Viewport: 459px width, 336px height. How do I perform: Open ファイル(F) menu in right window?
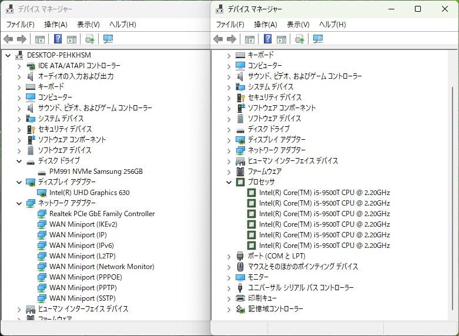pyautogui.click(x=230, y=24)
